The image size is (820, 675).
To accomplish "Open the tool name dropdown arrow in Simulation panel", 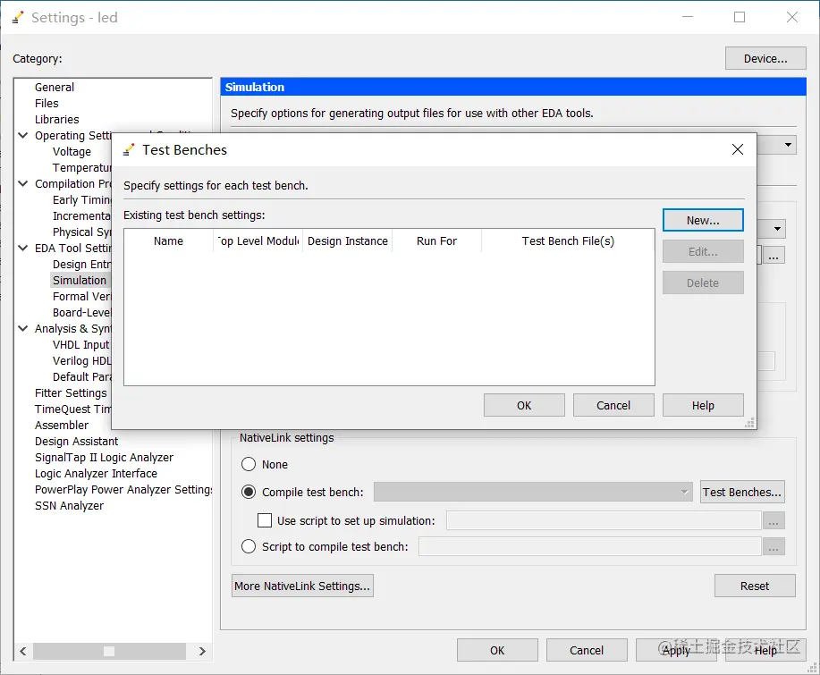I will coord(788,145).
